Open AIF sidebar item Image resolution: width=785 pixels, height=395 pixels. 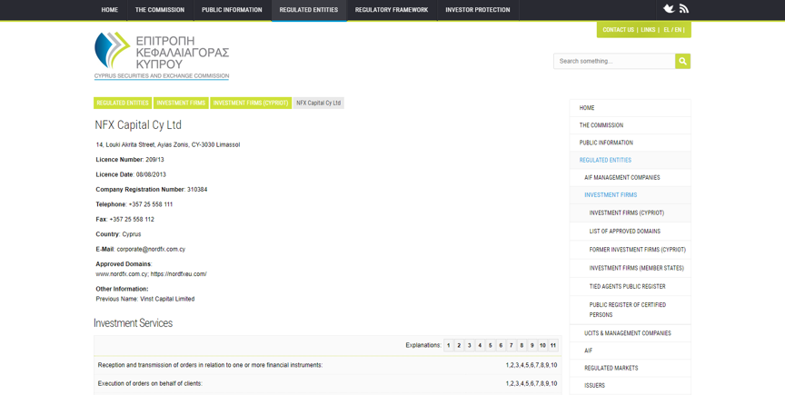pos(631,351)
